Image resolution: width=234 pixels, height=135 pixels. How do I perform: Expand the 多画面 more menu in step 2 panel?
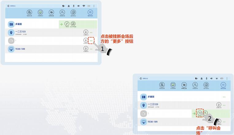pos(224,97)
